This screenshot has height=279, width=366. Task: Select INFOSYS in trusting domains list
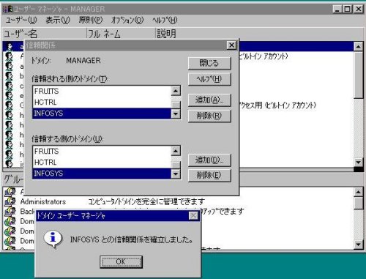(x=102, y=174)
